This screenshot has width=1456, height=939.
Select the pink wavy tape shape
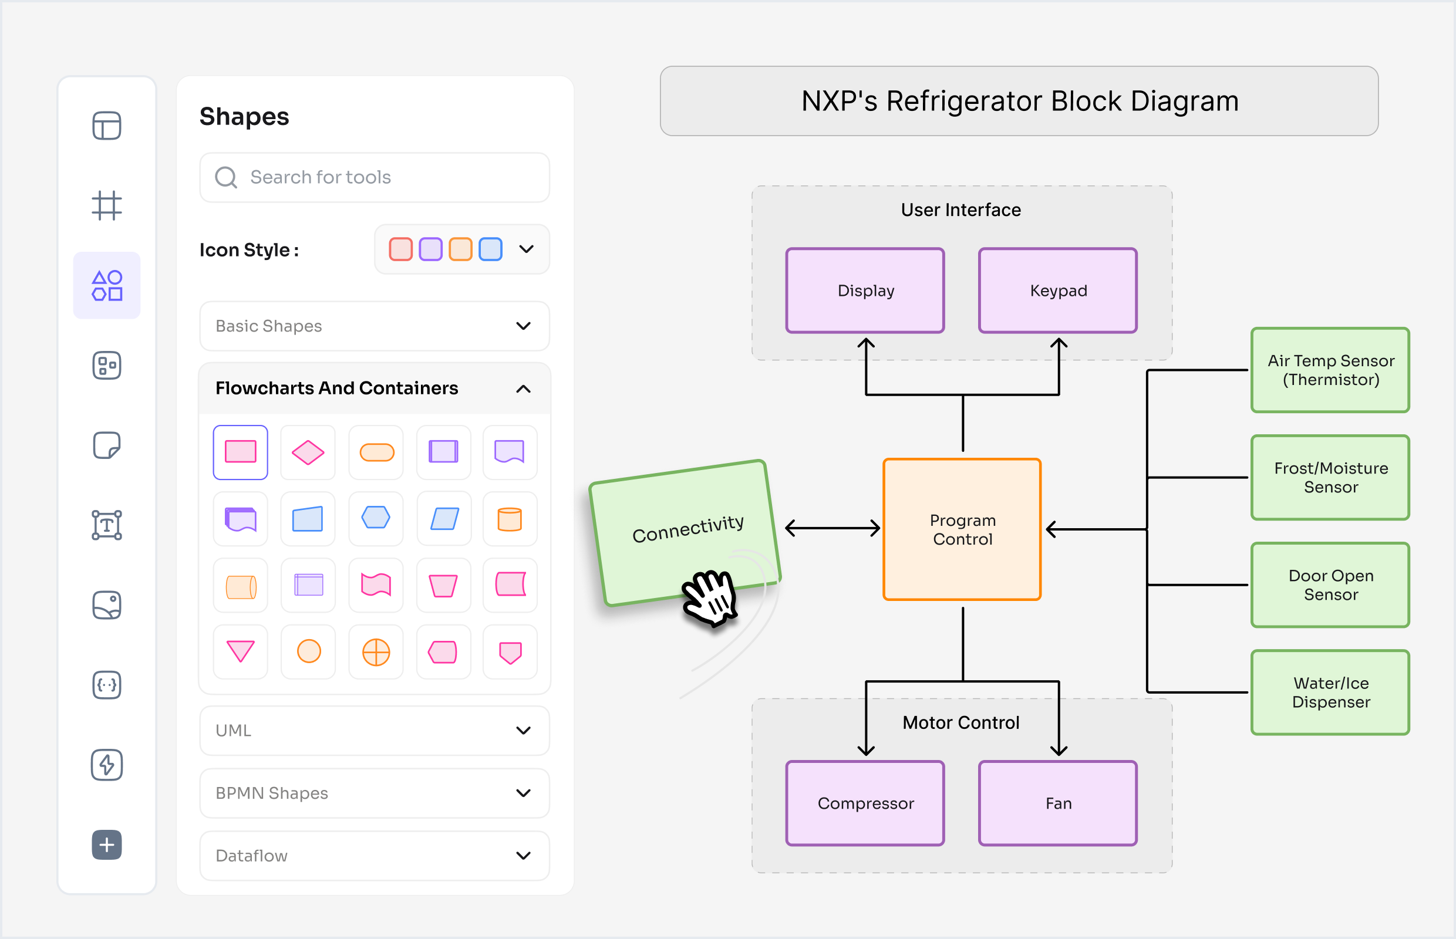pyautogui.click(x=376, y=585)
